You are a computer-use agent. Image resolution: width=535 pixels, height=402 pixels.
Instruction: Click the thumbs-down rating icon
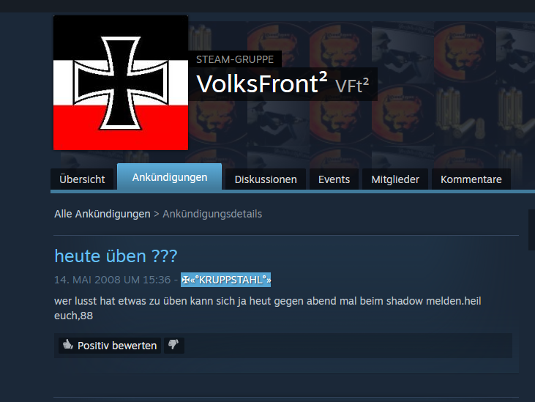(x=174, y=345)
